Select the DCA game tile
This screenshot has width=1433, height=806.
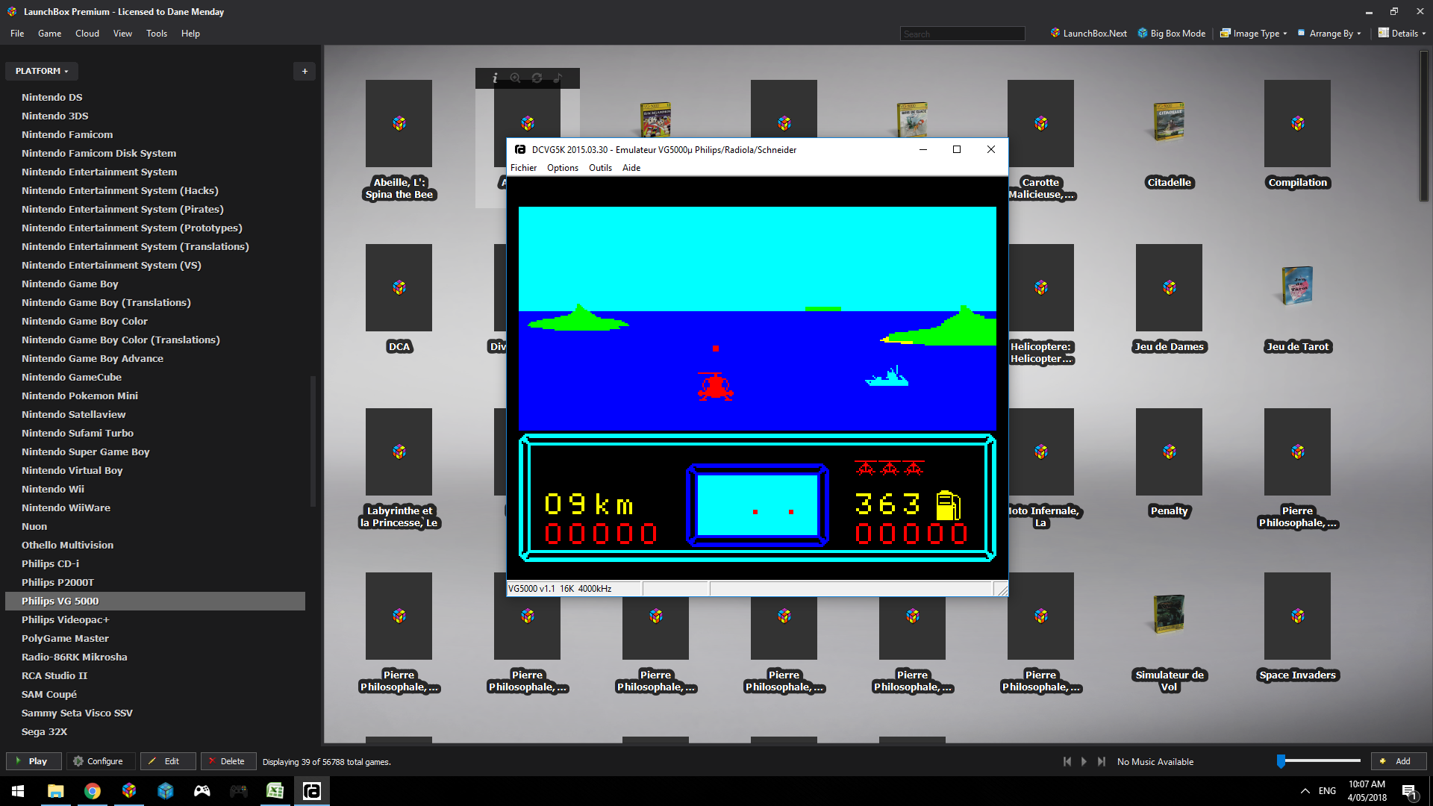click(x=399, y=287)
